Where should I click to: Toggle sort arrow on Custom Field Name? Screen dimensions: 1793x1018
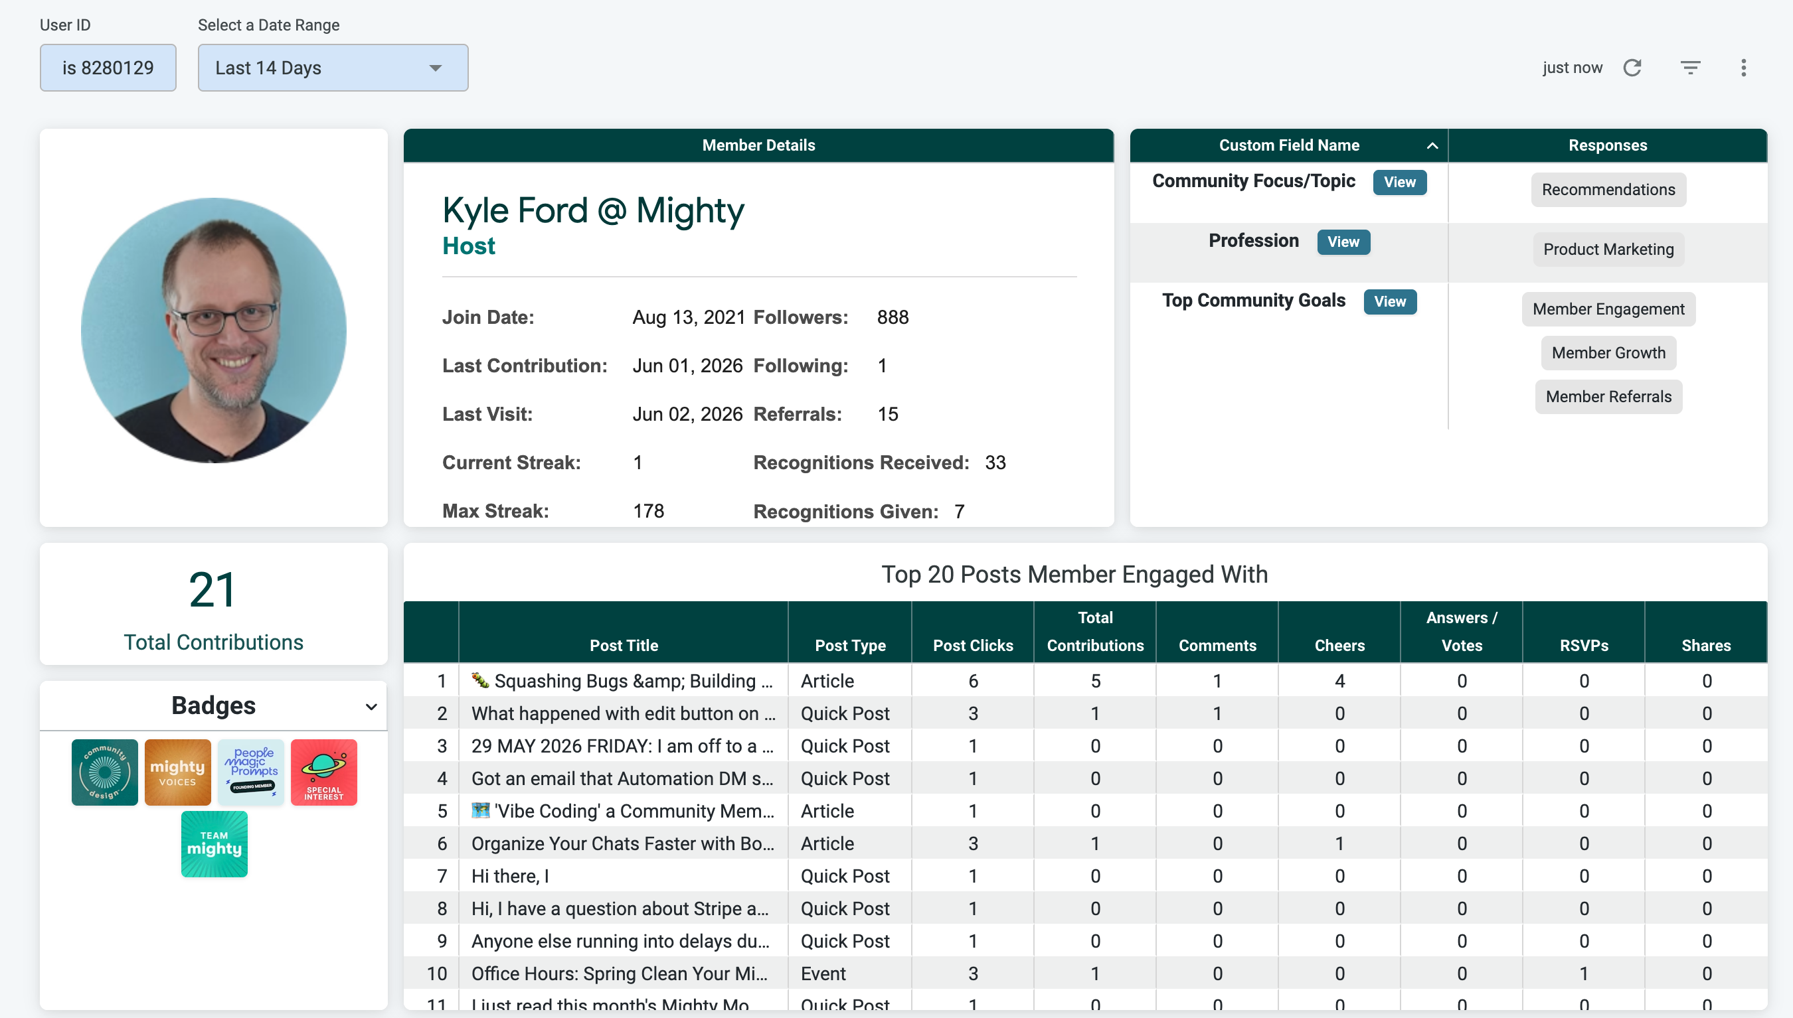[x=1432, y=145]
